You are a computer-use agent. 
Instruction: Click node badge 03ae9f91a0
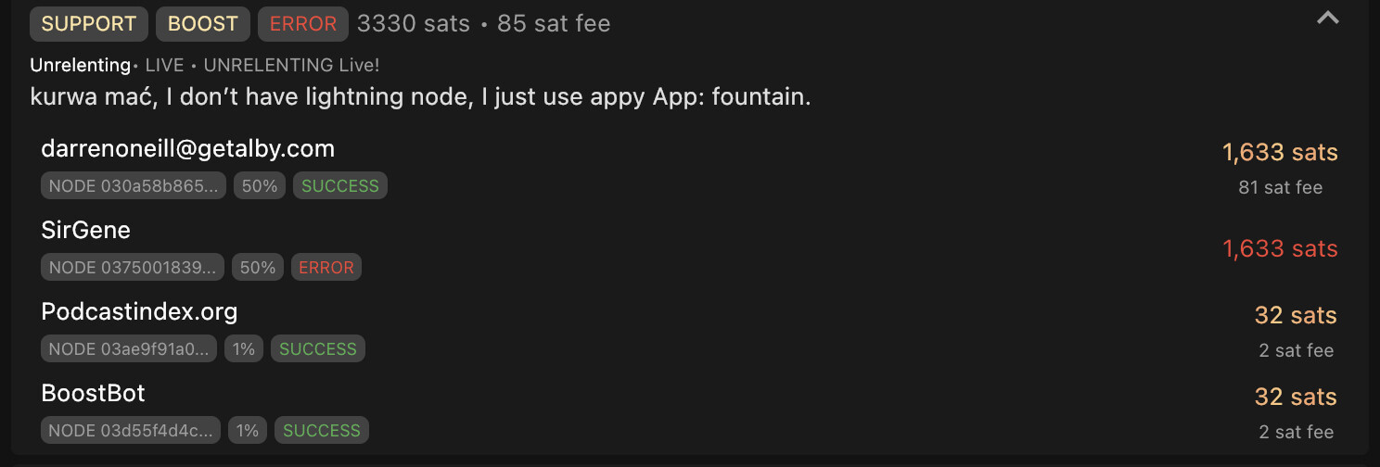(129, 348)
